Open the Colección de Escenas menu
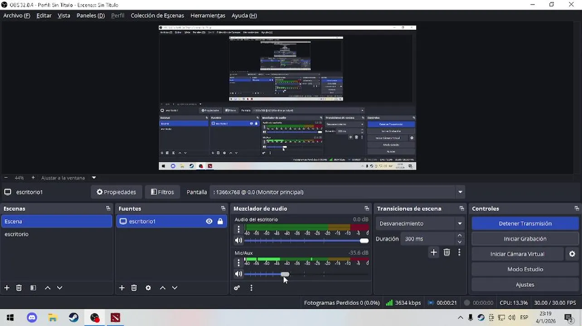 click(x=157, y=15)
